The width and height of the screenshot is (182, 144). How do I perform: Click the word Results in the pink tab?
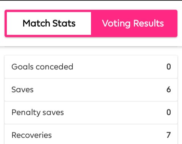click(149, 23)
